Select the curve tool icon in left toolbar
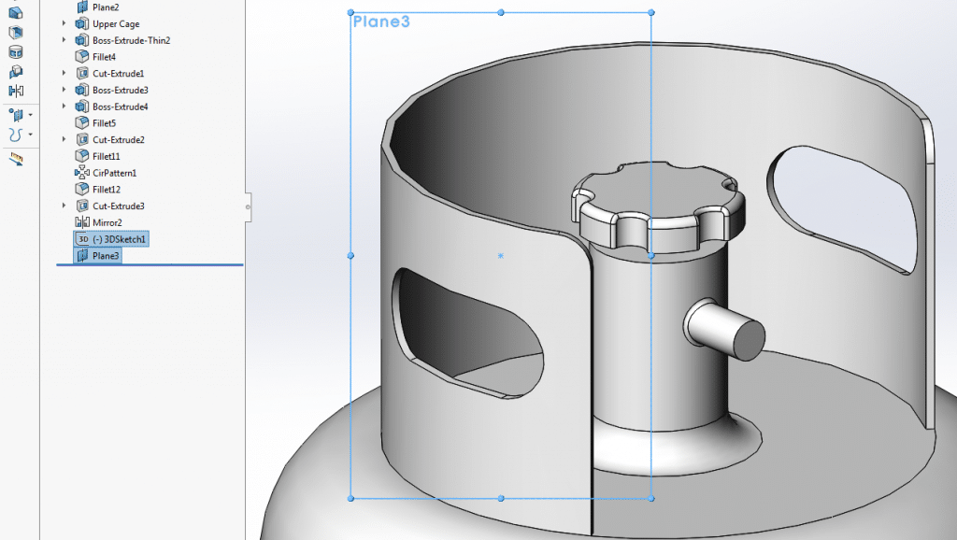 [15, 133]
